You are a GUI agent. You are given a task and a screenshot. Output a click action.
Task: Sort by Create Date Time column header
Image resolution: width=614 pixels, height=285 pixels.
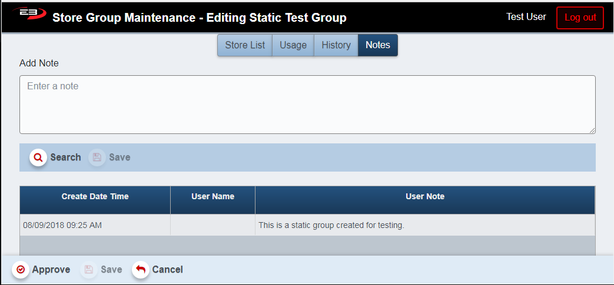[95, 197]
